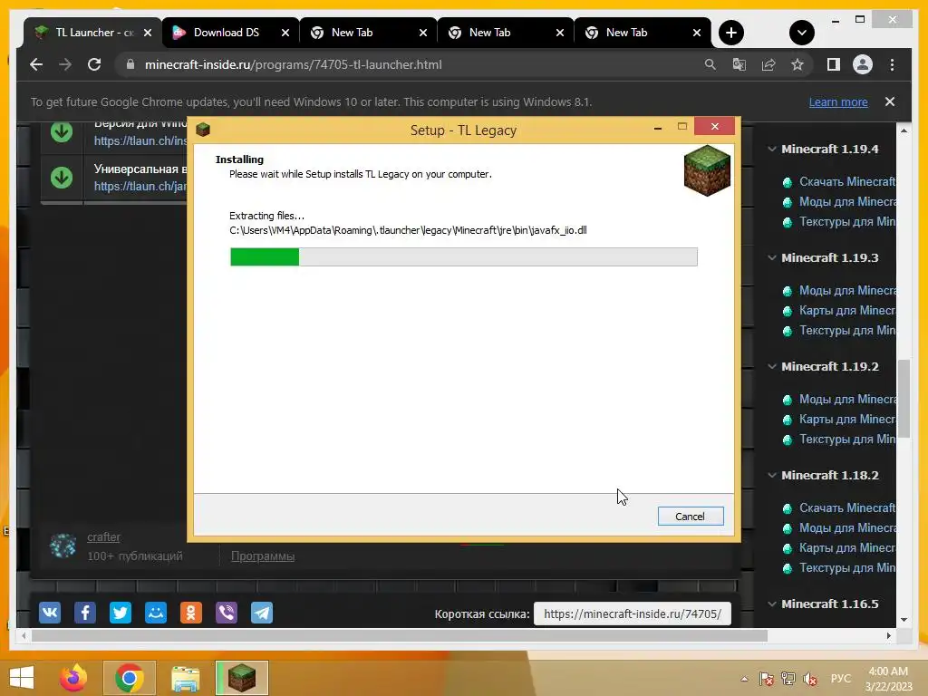
Task: Select the second New Tab
Action: [504, 33]
